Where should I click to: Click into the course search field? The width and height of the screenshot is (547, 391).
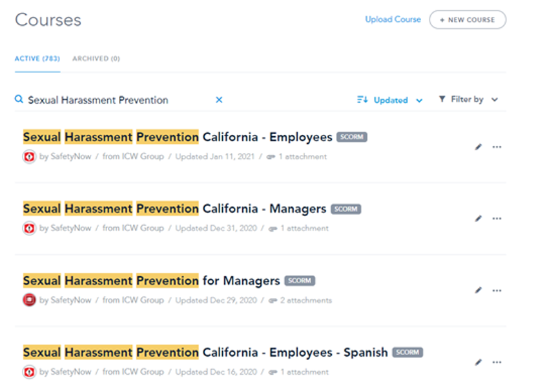click(116, 100)
